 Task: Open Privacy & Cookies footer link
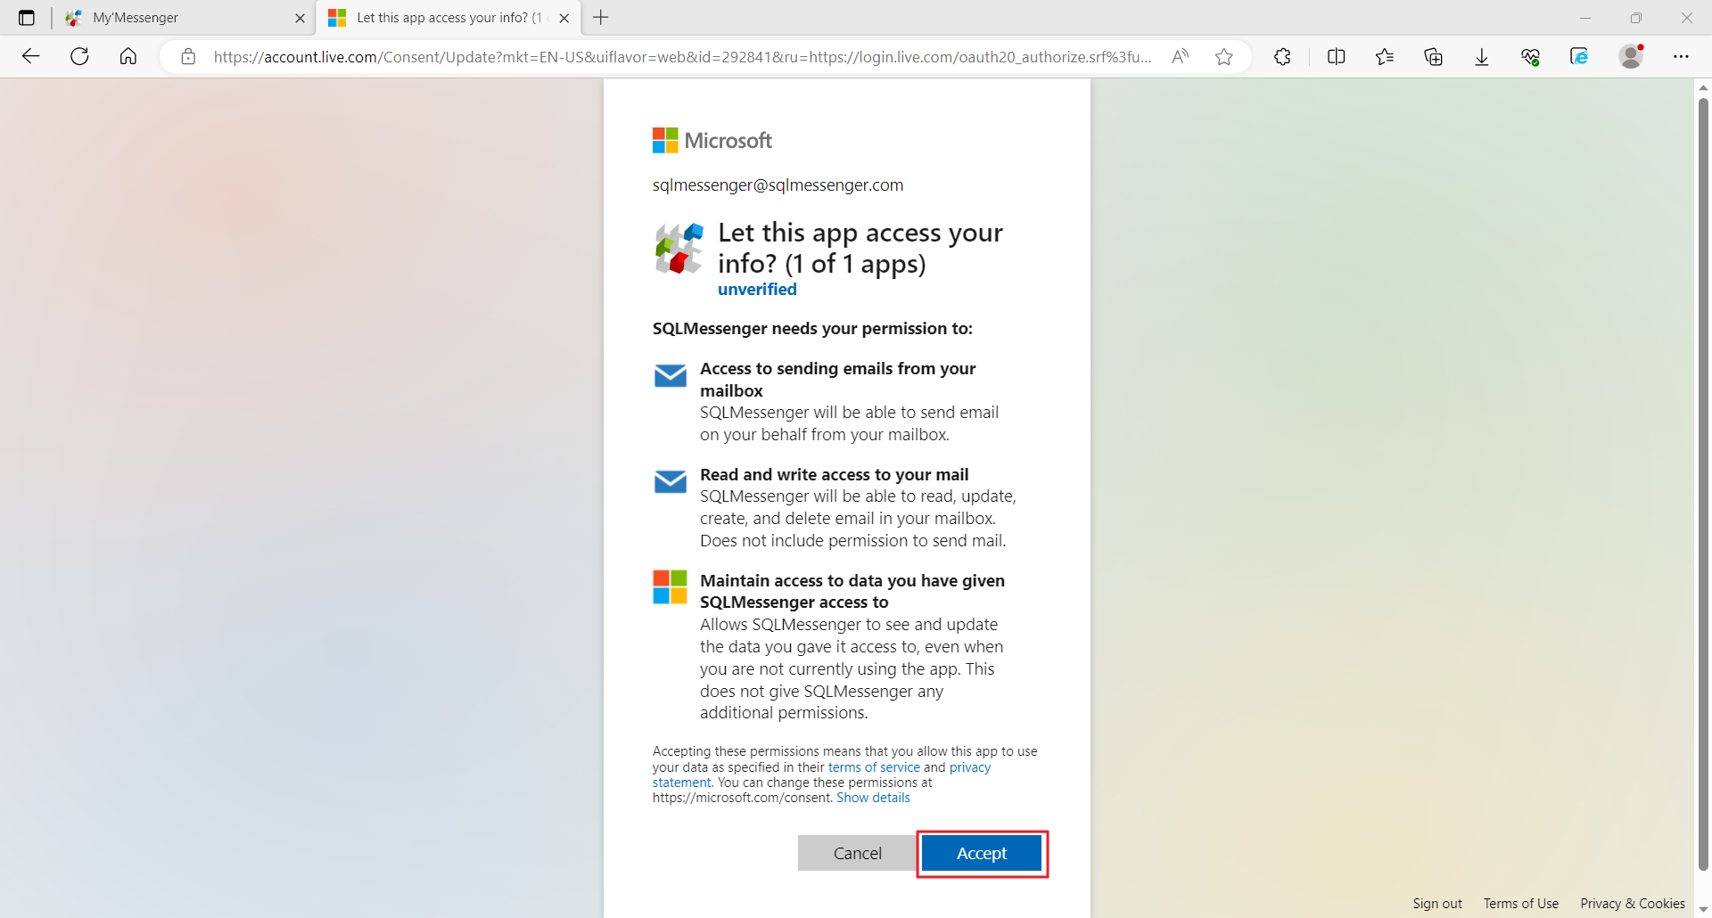tap(1633, 903)
